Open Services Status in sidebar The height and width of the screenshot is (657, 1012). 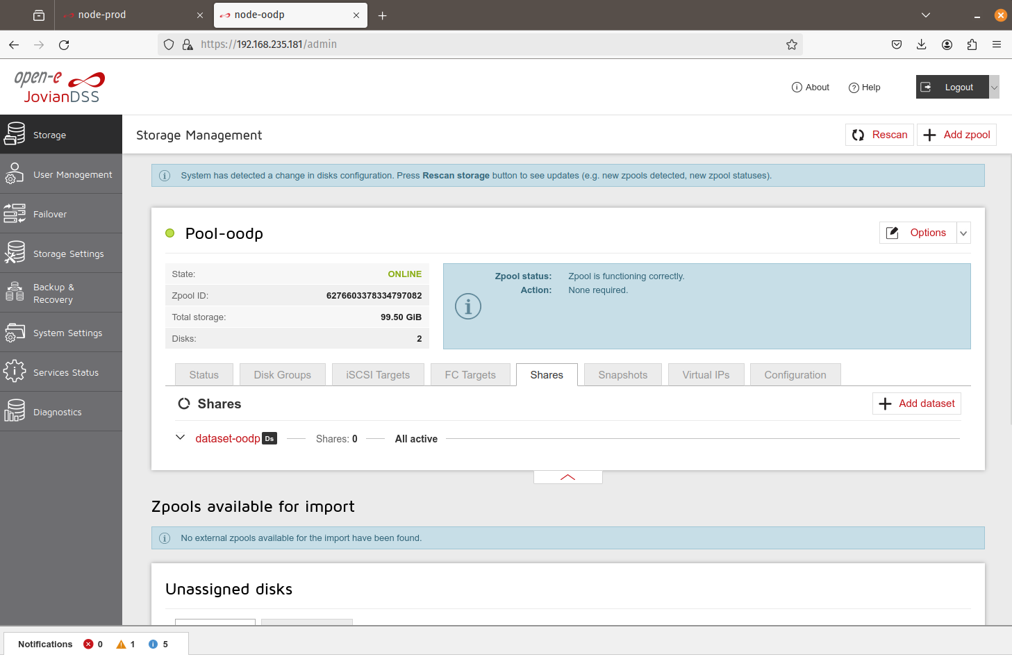click(x=61, y=372)
